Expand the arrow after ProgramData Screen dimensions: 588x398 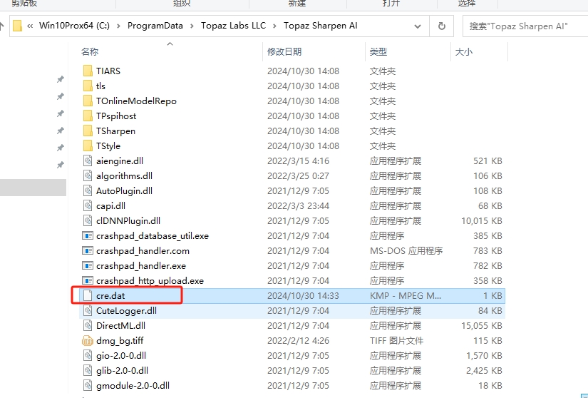[x=192, y=26]
